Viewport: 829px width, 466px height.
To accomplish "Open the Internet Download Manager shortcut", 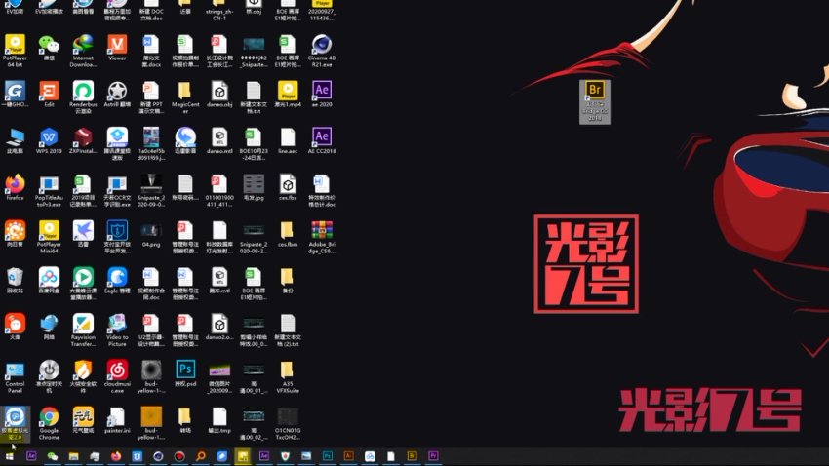I will 83,45.
